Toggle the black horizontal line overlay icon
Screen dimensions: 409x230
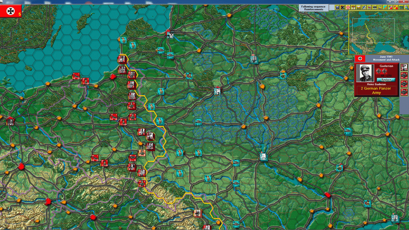point(374,7)
